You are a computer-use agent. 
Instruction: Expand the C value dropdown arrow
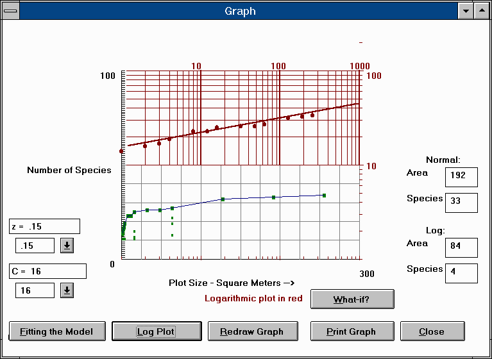(67, 290)
